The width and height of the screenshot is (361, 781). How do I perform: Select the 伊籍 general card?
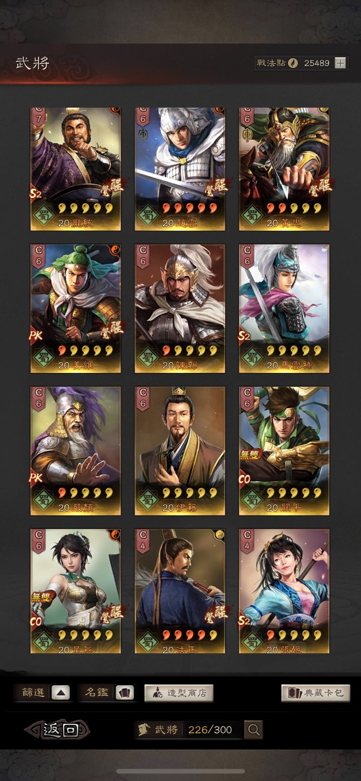[180, 451]
